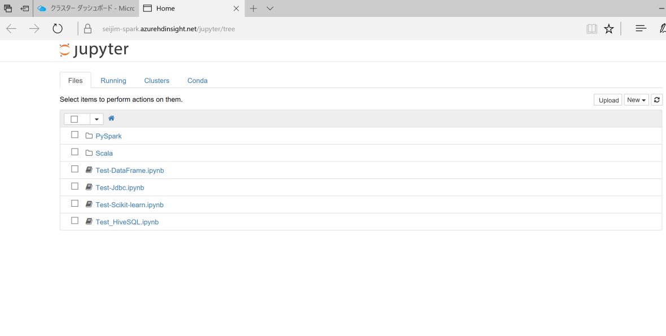Open the Conda tab
Screen dimensions: 666x336
[x=197, y=80]
